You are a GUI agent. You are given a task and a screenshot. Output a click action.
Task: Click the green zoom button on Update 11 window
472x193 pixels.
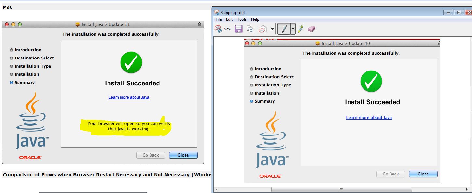pos(20,24)
